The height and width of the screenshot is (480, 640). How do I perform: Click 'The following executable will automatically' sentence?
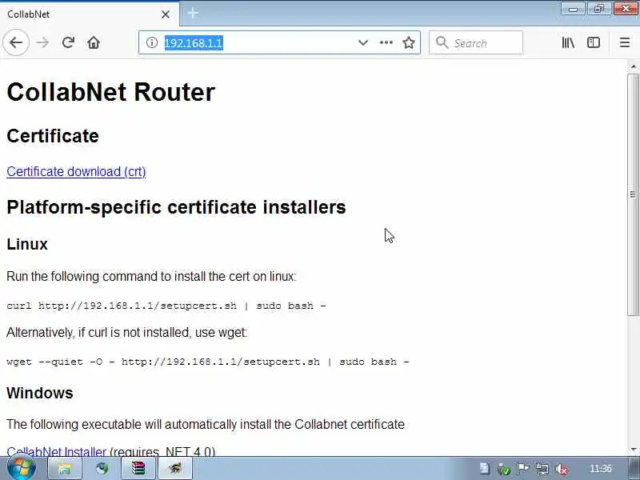[x=206, y=425]
